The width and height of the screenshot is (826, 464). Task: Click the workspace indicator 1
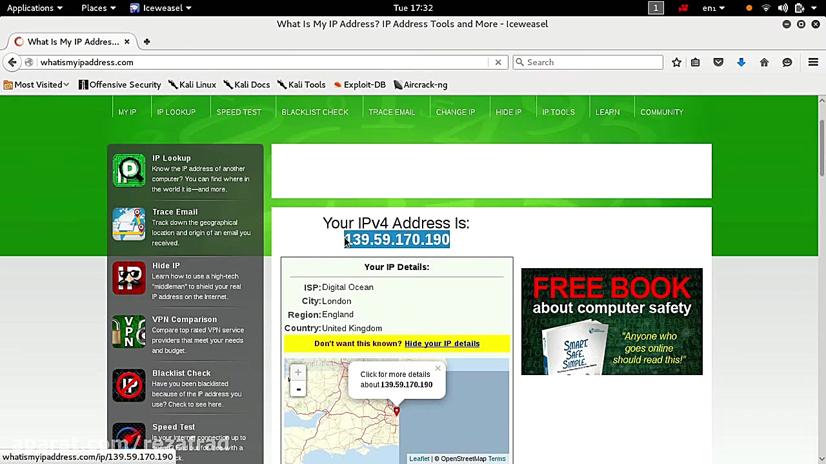[x=656, y=8]
